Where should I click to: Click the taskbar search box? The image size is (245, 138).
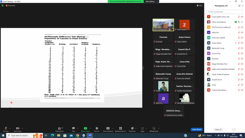24,135
